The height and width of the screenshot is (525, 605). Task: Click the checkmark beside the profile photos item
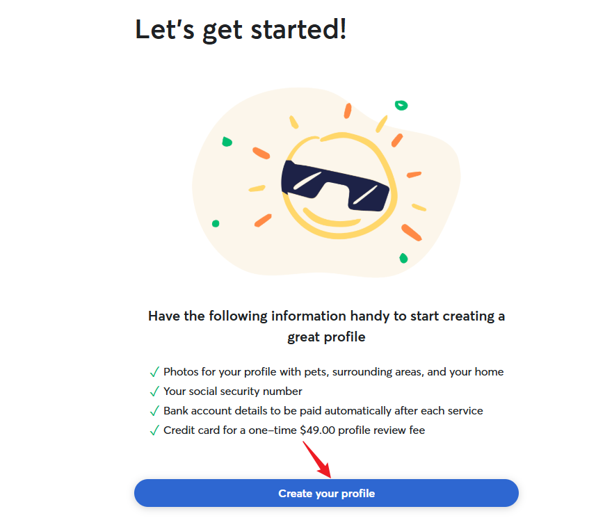(154, 372)
